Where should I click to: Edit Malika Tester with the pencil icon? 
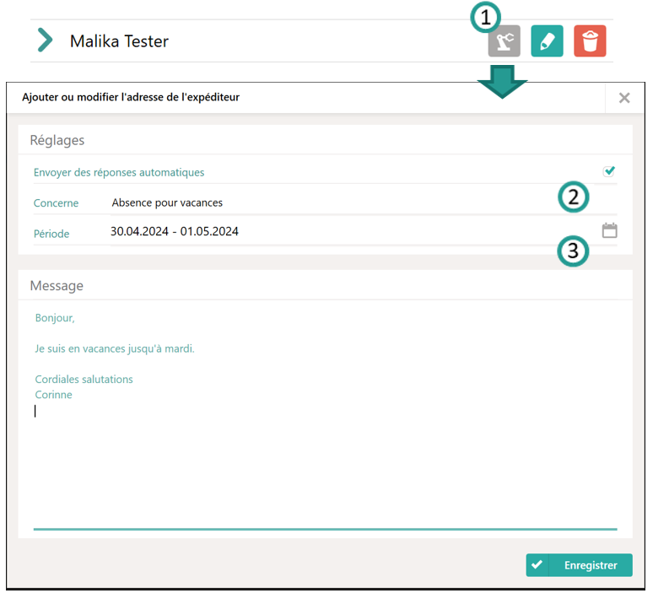(x=547, y=40)
